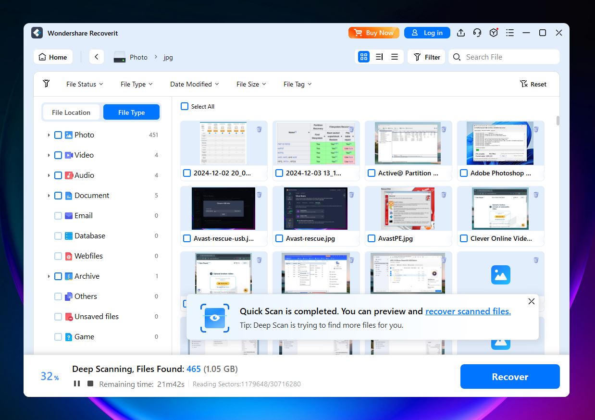
Task: Click the Video category icon in sidebar
Action: tap(69, 155)
